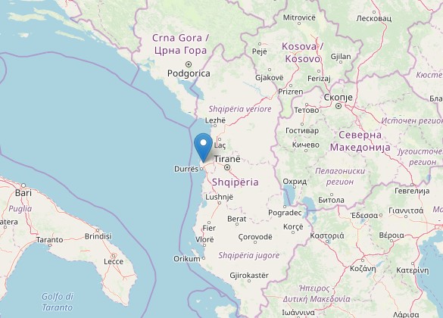Click the Shqipëria jugore region label
Viewport: 443px width, 318px height.
(x=249, y=255)
